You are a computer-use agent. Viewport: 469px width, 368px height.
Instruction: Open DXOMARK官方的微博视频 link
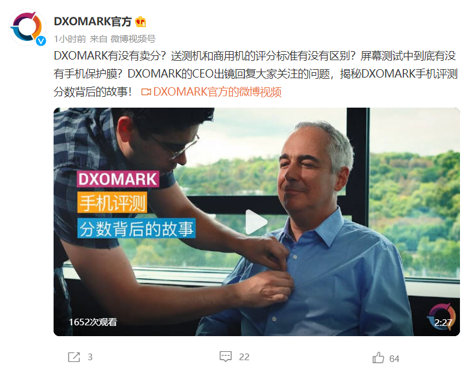click(217, 92)
